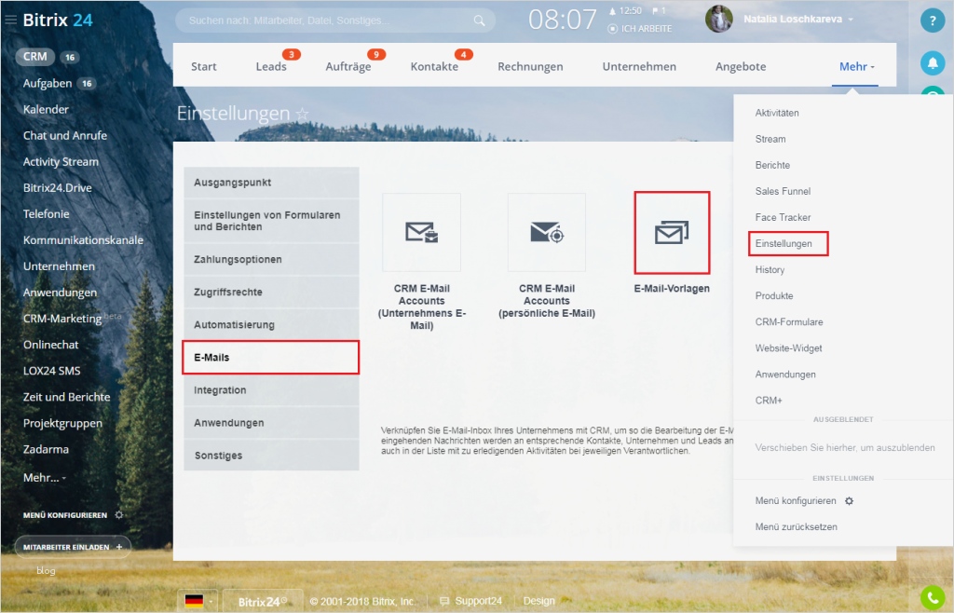This screenshot has height=613, width=954.
Task: Click the favorite star next to Einstellungen
Action: pyautogui.click(x=303, y=114)
